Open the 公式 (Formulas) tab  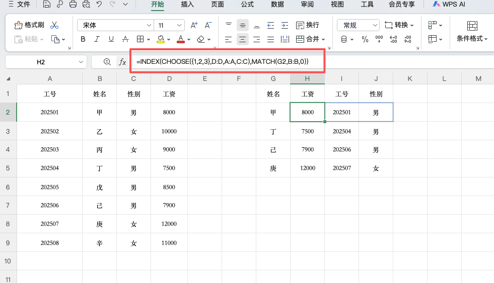[x=247, y=5]
